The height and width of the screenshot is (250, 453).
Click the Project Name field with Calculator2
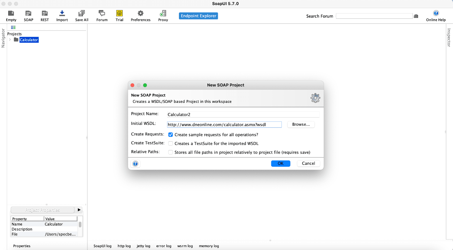243,114
